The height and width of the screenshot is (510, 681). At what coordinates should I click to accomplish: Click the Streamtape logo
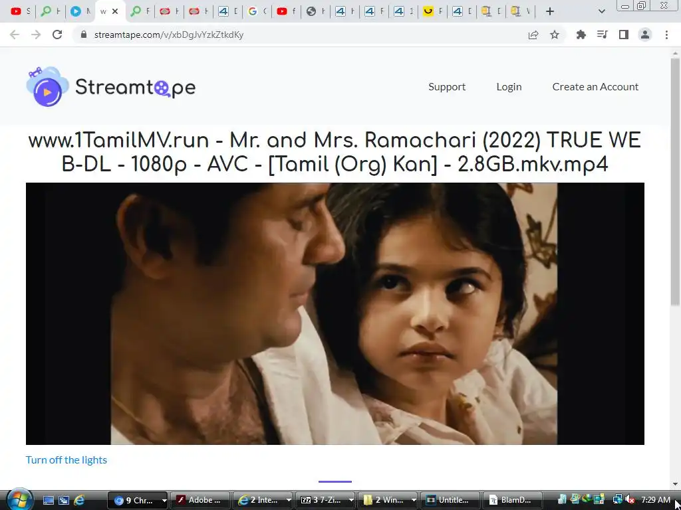[111, 87]
